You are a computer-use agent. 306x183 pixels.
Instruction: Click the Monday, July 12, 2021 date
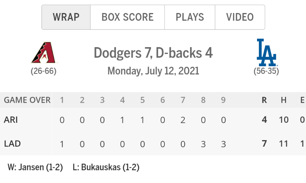(153, 71)
